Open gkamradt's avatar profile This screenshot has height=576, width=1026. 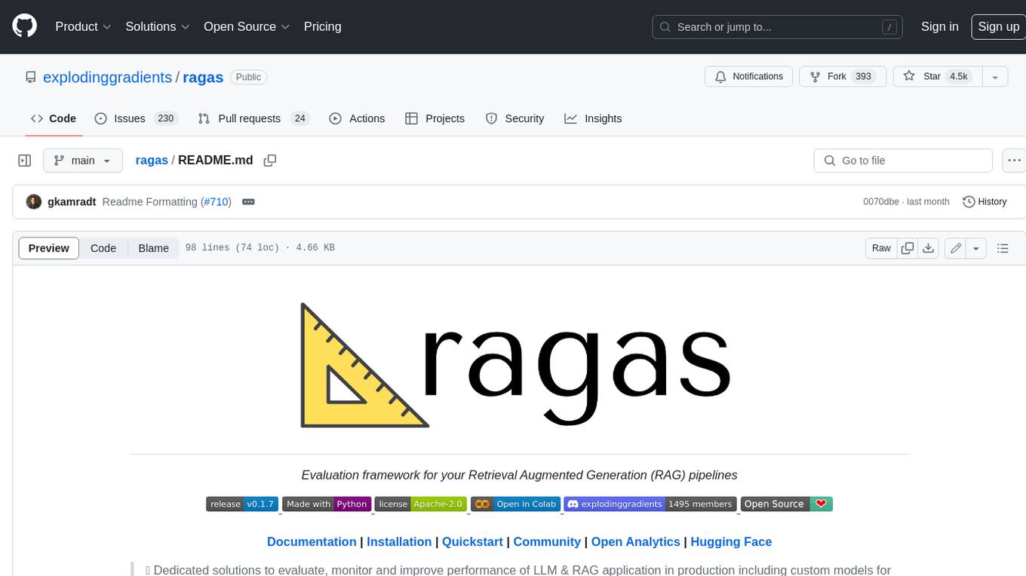[x=33, y=201]
